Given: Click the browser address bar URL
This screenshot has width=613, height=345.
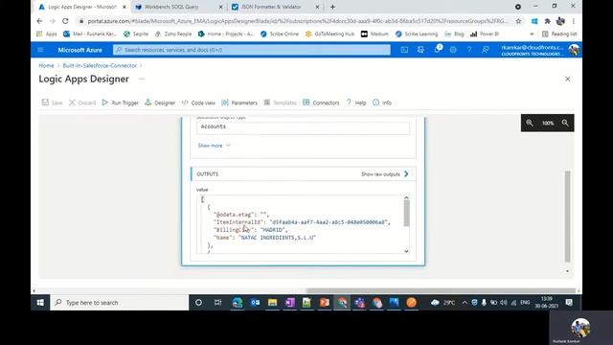Looking at the screenshot, I should 297,21.
